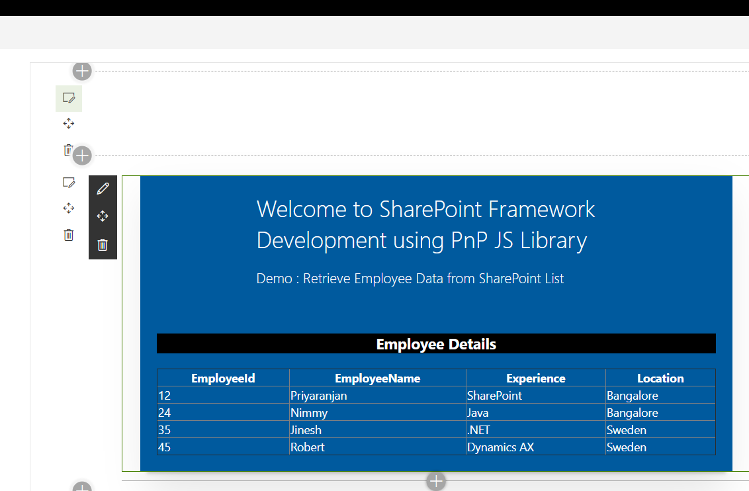749x491 pixels.
Task: Delete the empty top section via its trash icon
Action: [68, 150]
